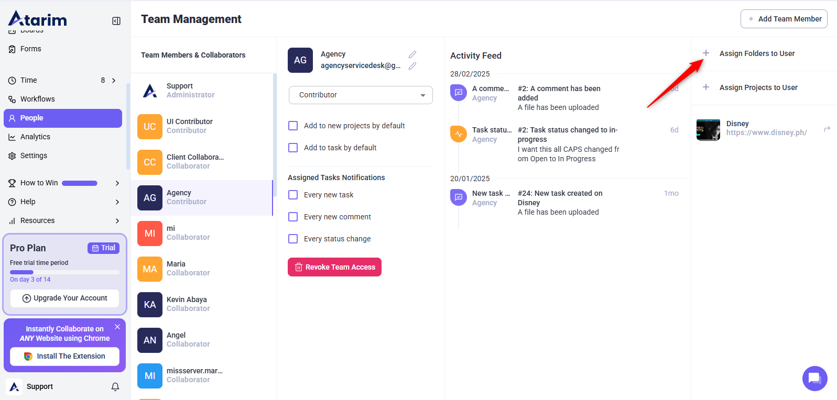
Task: Check the Every new task notification box
Action: tap(293, 195)
